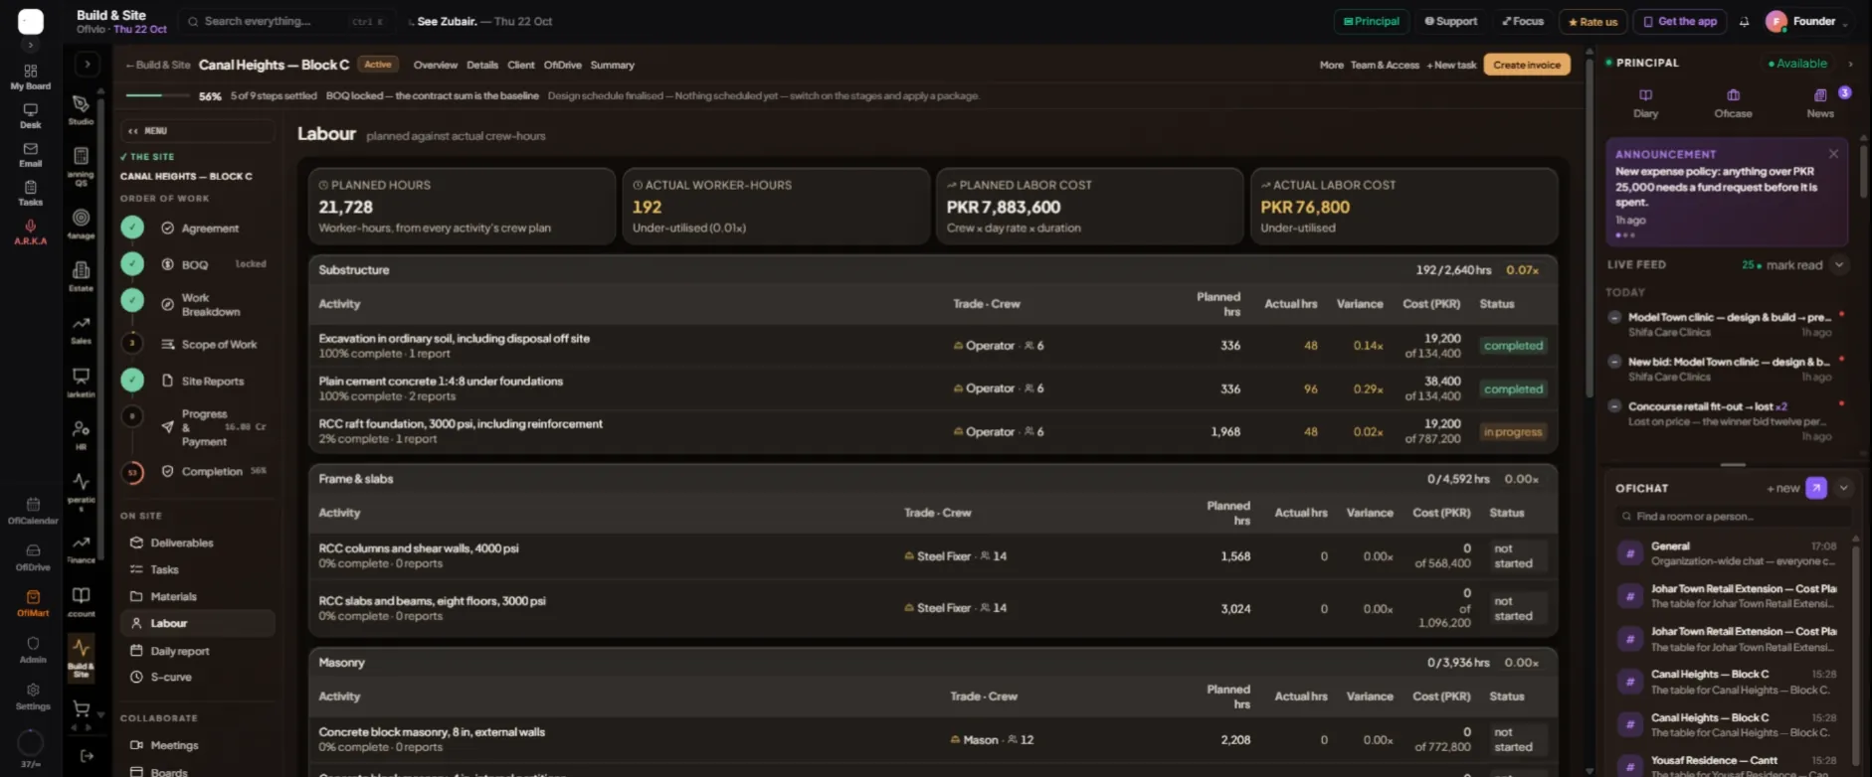Expand the Founder account dropdown

1845,22
